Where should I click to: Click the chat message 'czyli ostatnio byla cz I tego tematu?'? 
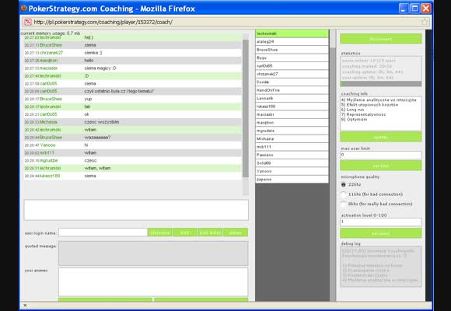point(119,91)
